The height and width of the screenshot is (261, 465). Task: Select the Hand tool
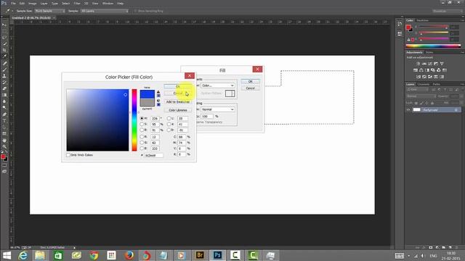(x=4, y=141)
